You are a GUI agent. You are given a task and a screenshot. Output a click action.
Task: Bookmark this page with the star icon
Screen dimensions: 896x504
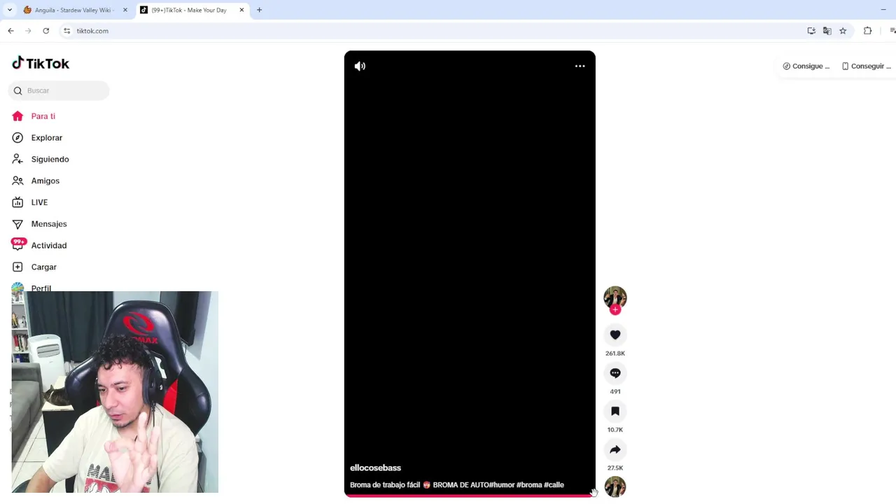843,31
